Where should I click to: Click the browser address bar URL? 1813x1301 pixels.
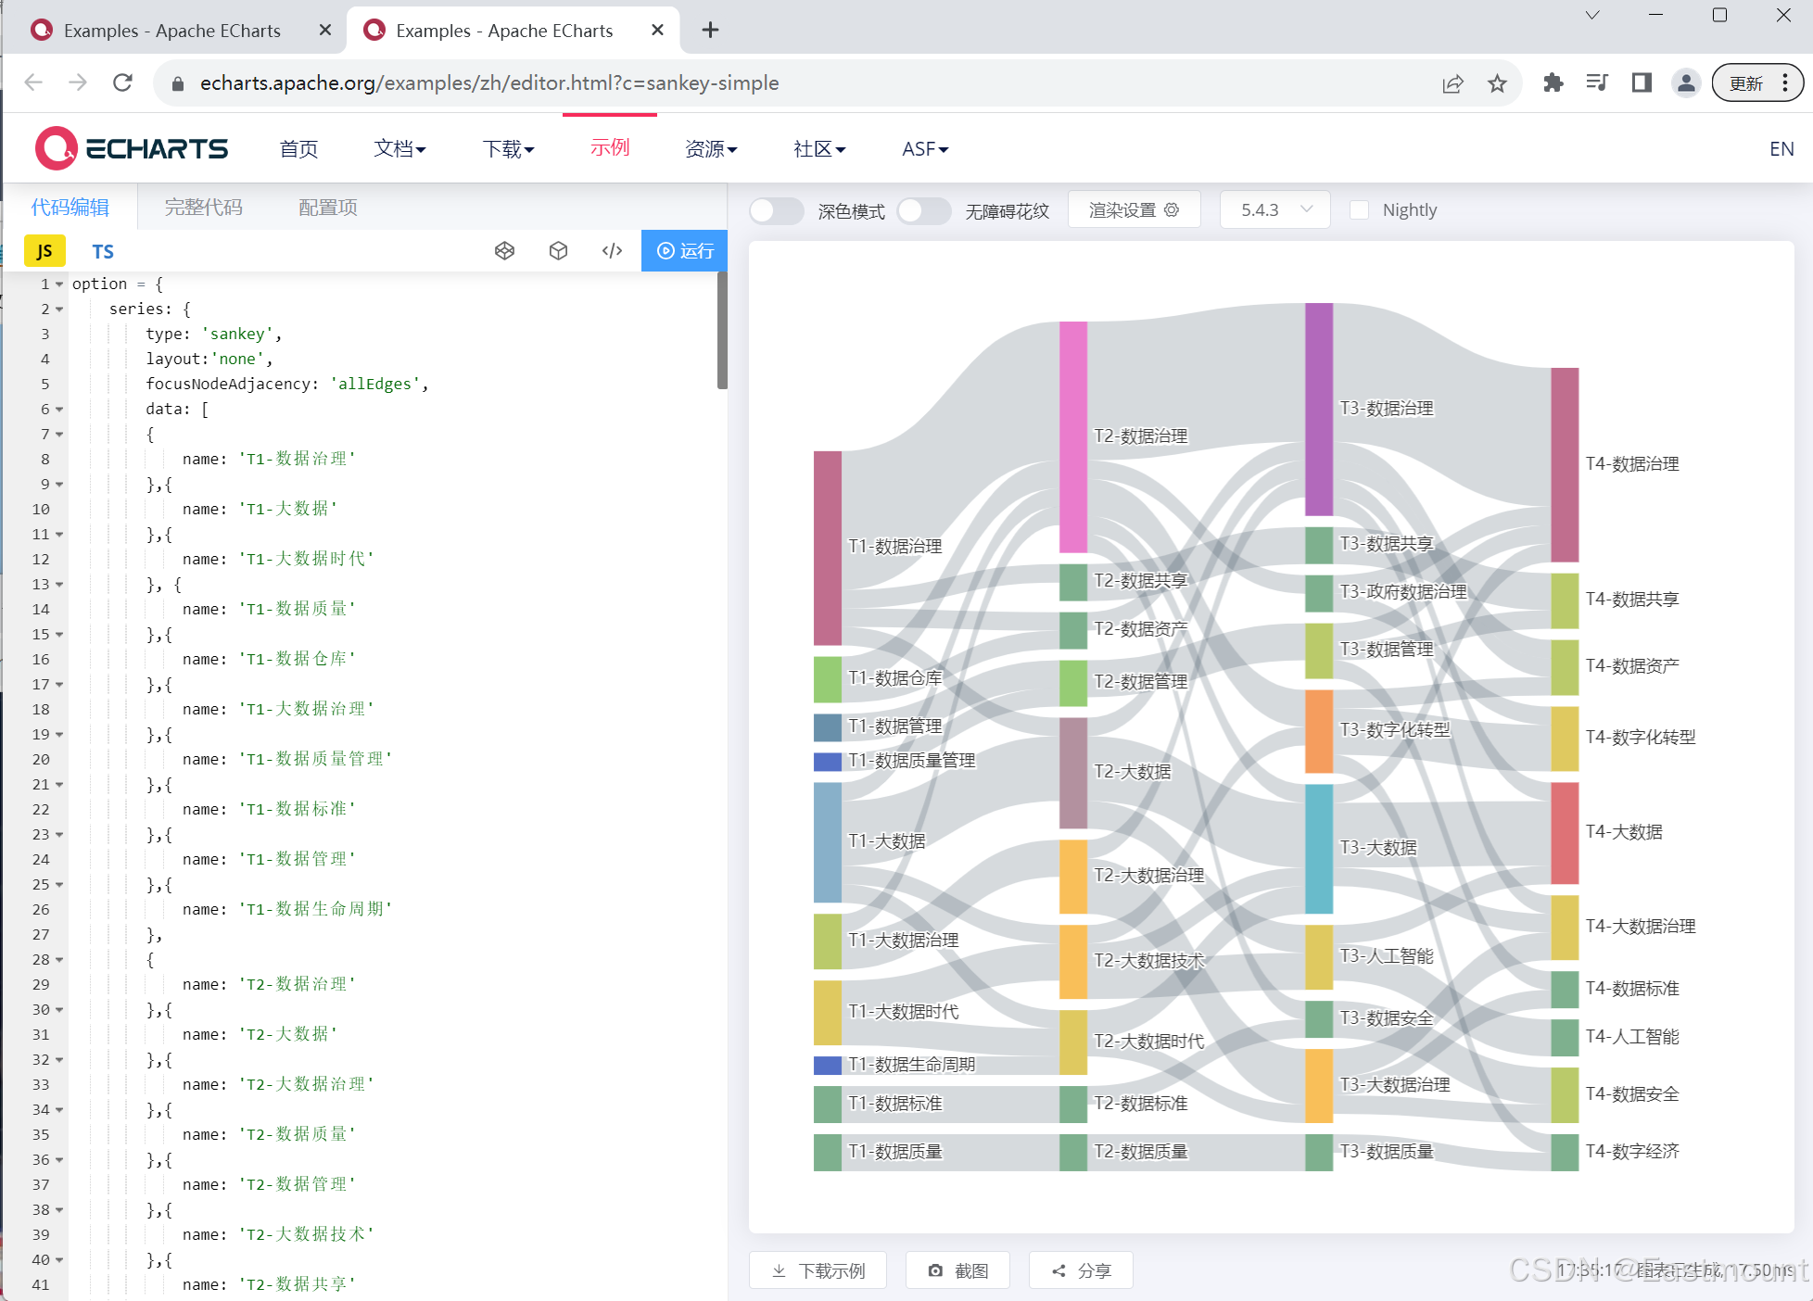tap(489, 83)
